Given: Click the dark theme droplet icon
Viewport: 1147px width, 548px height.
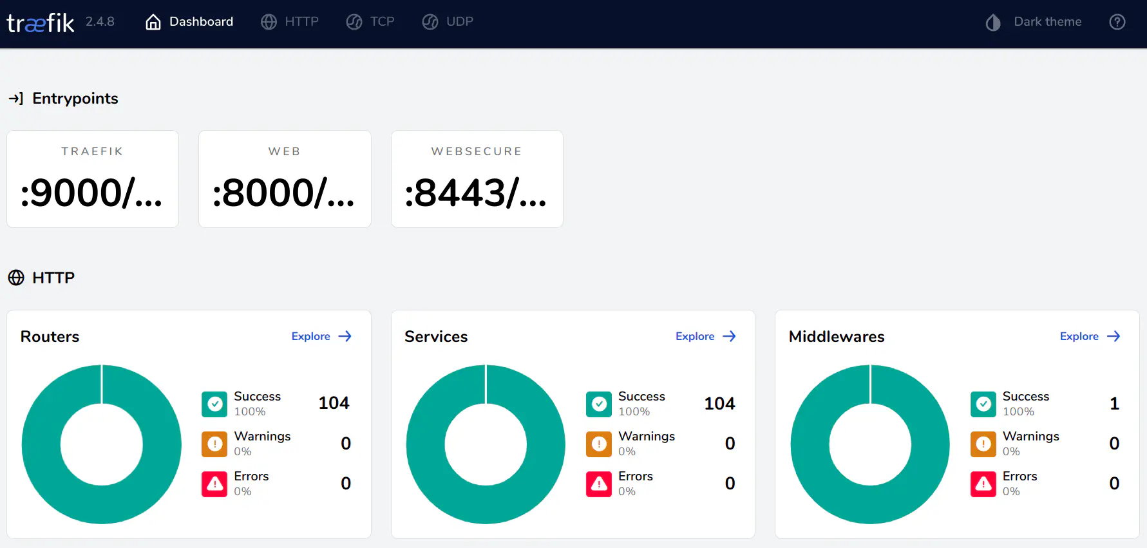Looking at the screenshot, I should tap(993, 23).
